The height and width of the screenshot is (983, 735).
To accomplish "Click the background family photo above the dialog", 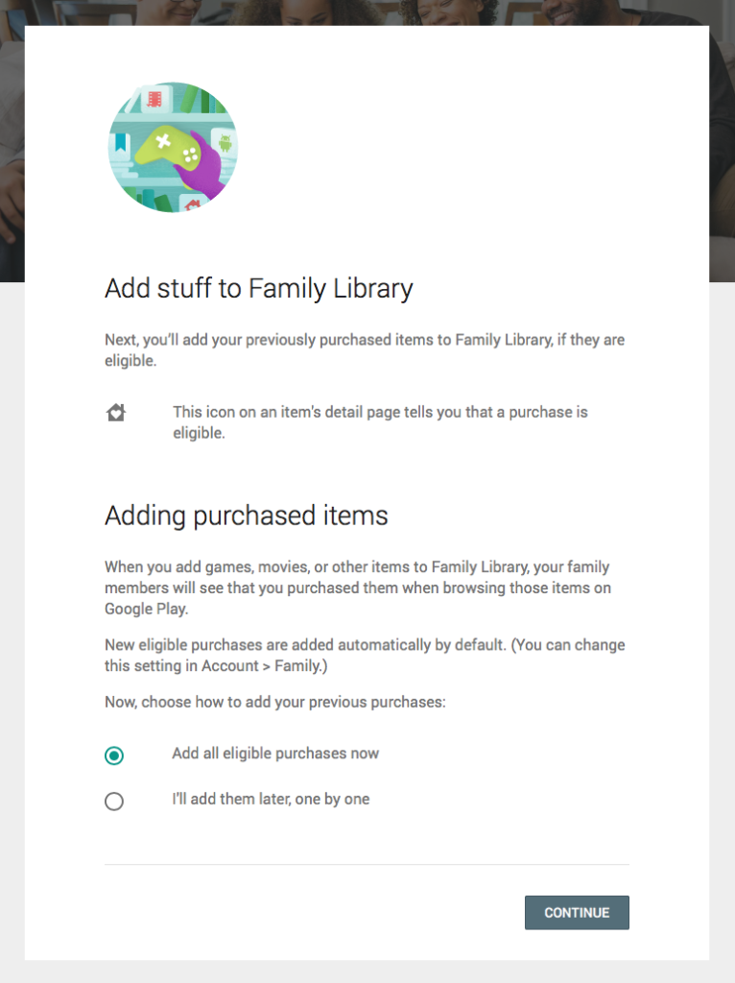I will click(x=367, y=12).
